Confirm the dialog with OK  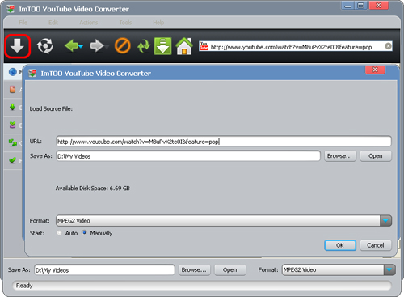(340, 245)
